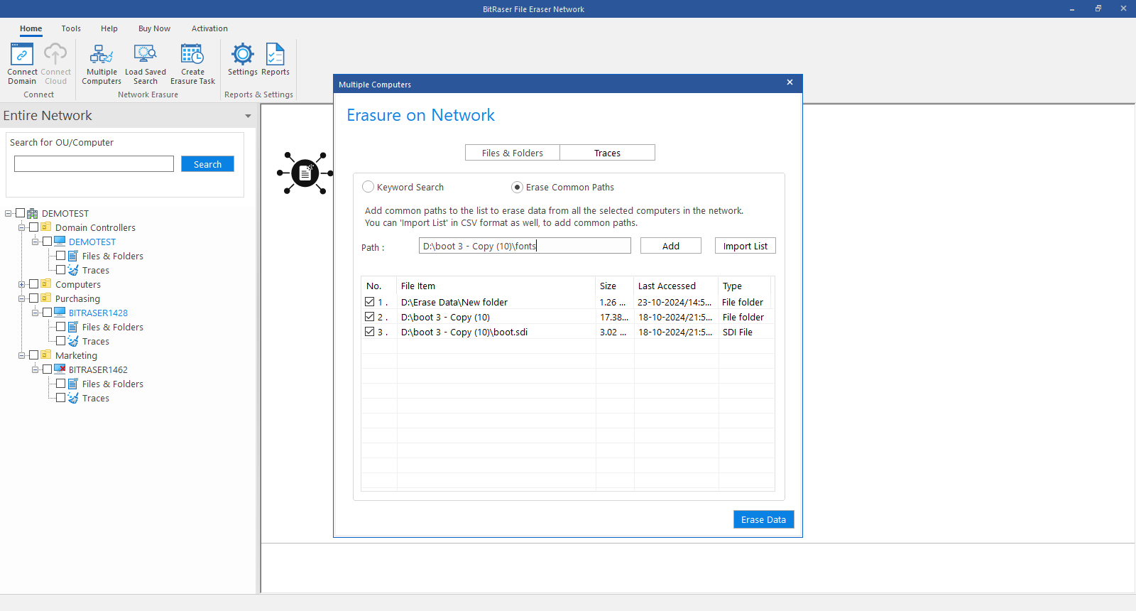Viewport: 1136px width, 611px height.
Task: Click the Domain Controllers folder icon
Action: 46,227
